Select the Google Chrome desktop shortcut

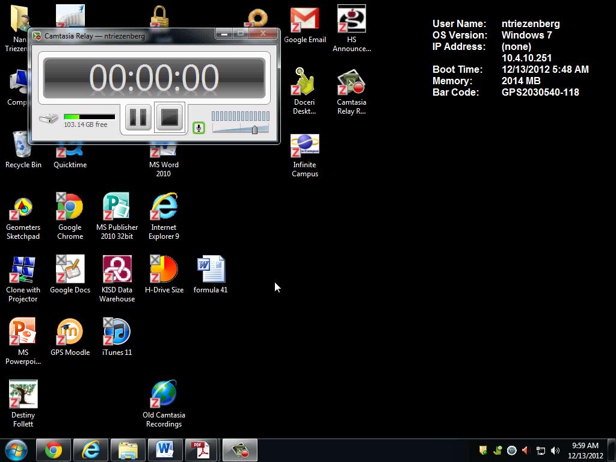click(x=70, y=216)
